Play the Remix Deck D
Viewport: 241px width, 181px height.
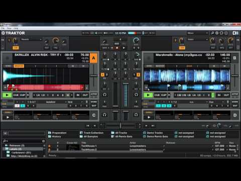coord(149,117)
